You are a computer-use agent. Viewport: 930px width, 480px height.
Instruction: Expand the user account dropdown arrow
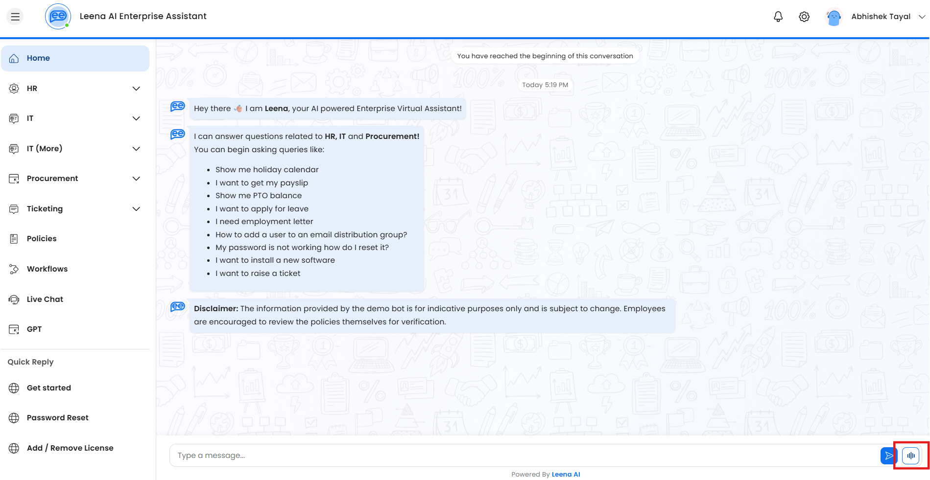coord(922,17)
